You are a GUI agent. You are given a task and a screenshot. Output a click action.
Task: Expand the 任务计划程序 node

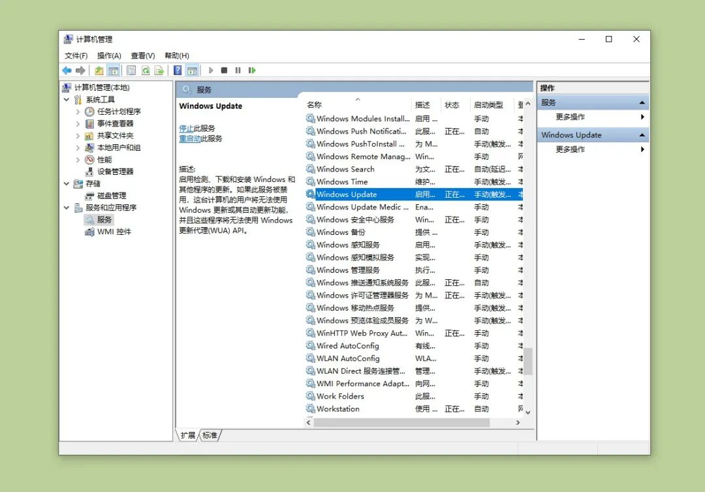coord(78,112)
